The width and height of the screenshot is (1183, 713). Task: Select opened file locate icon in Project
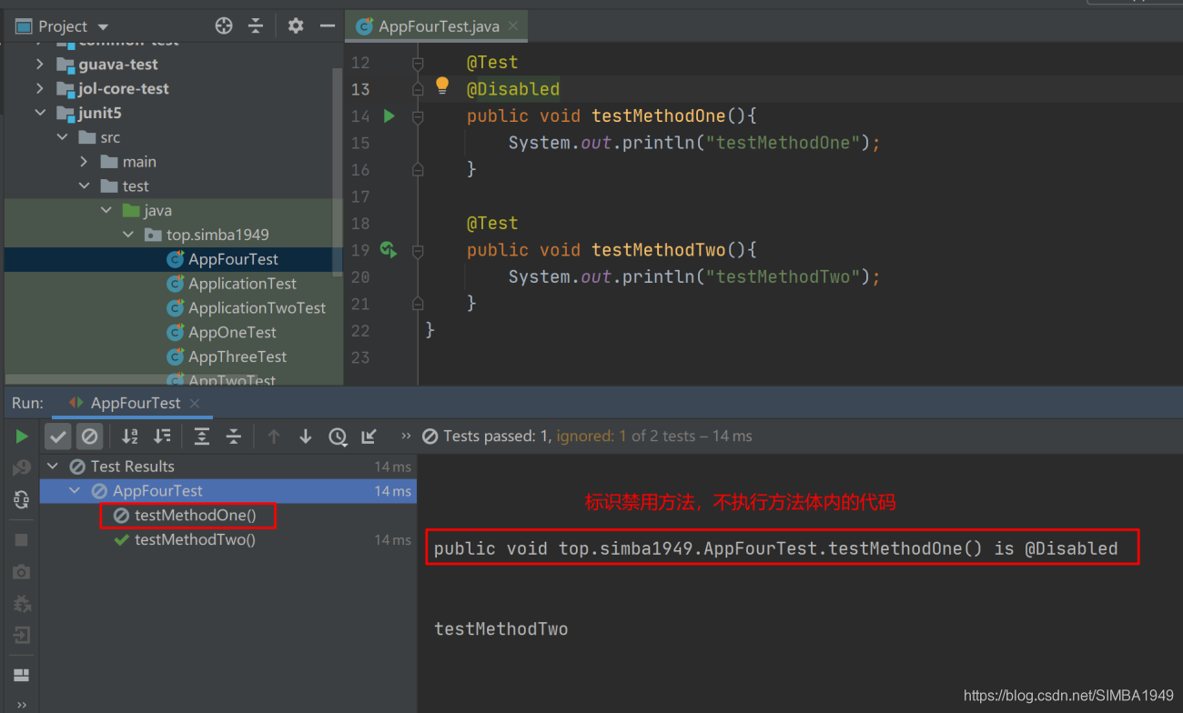pyautogui.click(x=224, y=26)
